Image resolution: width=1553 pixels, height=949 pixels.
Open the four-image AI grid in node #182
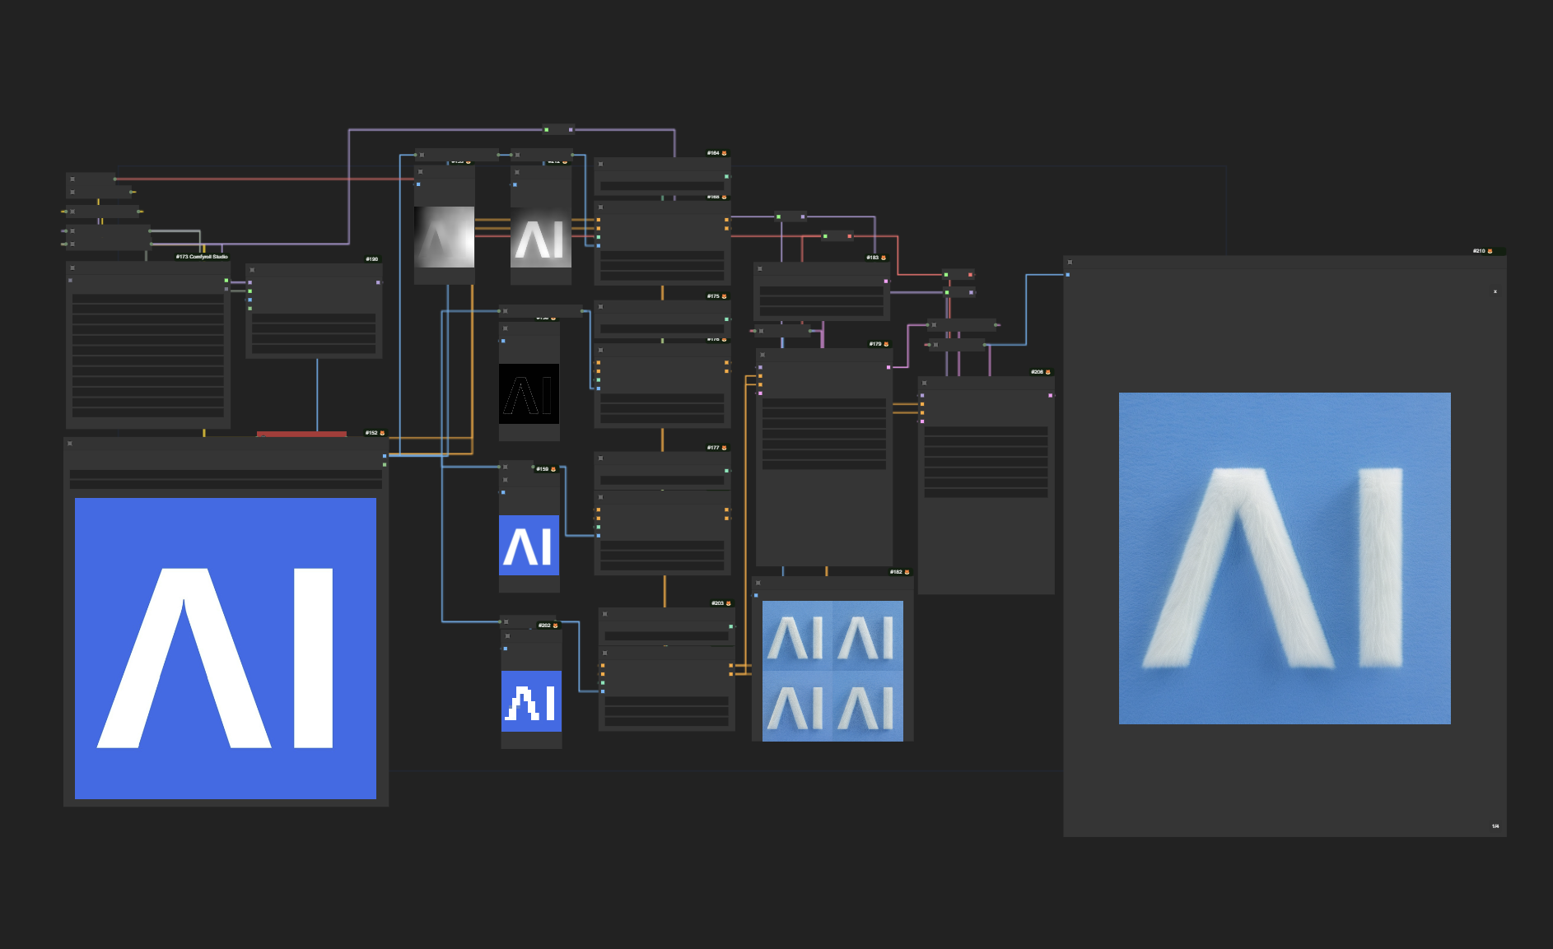point(832,671)
